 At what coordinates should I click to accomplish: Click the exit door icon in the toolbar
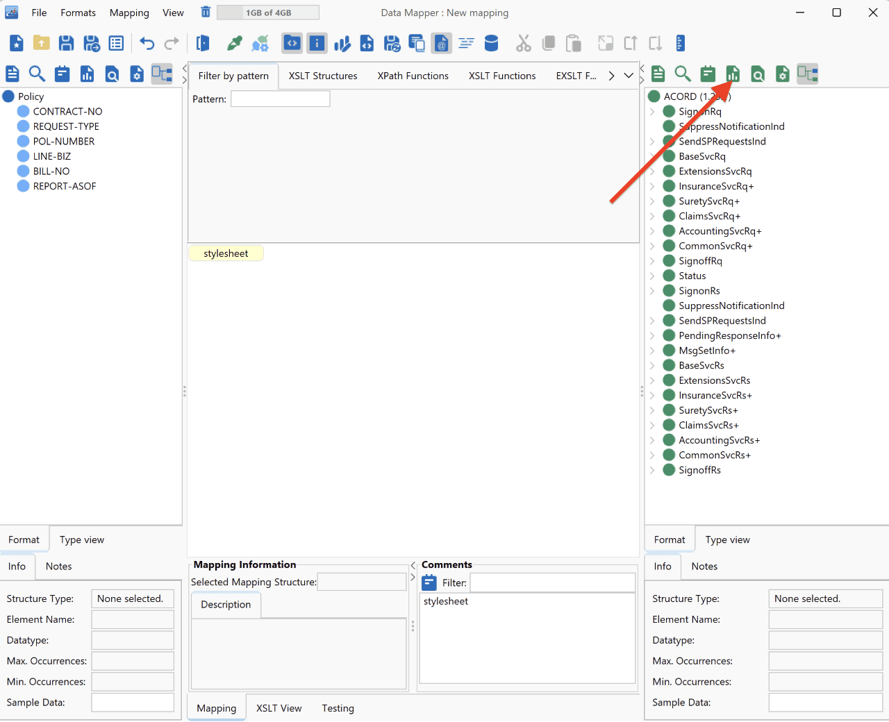(x=203, y=43)
